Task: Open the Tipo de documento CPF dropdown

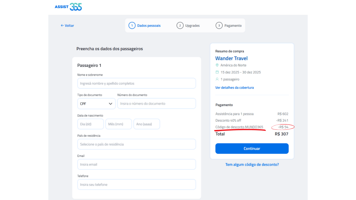Action: (x=96, y=104)
